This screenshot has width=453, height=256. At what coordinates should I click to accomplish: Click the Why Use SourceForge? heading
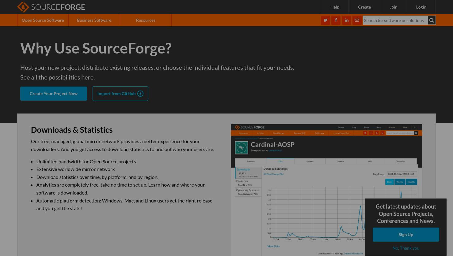pyautogui.click(x=96, y=48)
